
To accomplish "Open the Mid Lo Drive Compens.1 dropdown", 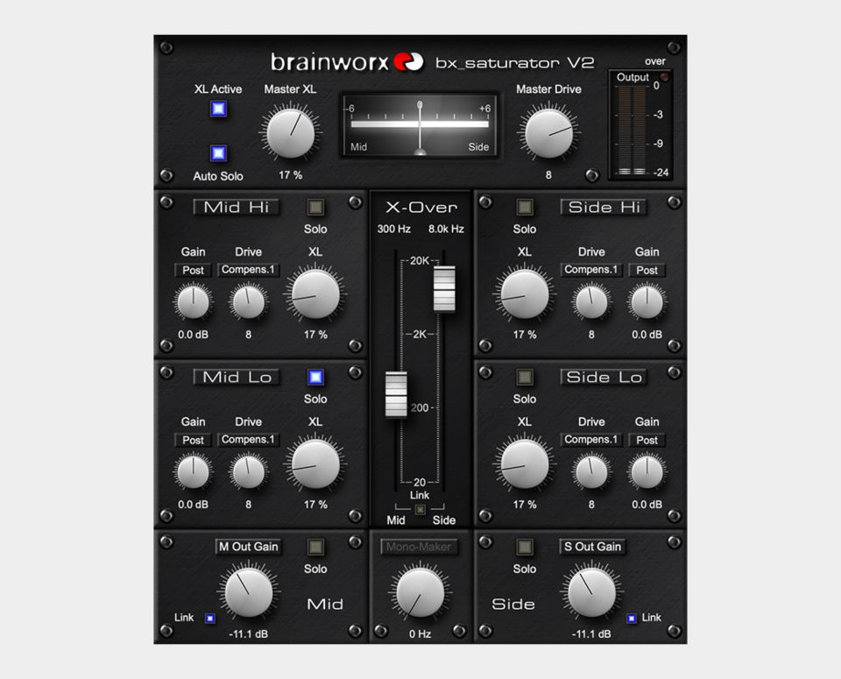I will pos(248,440).
